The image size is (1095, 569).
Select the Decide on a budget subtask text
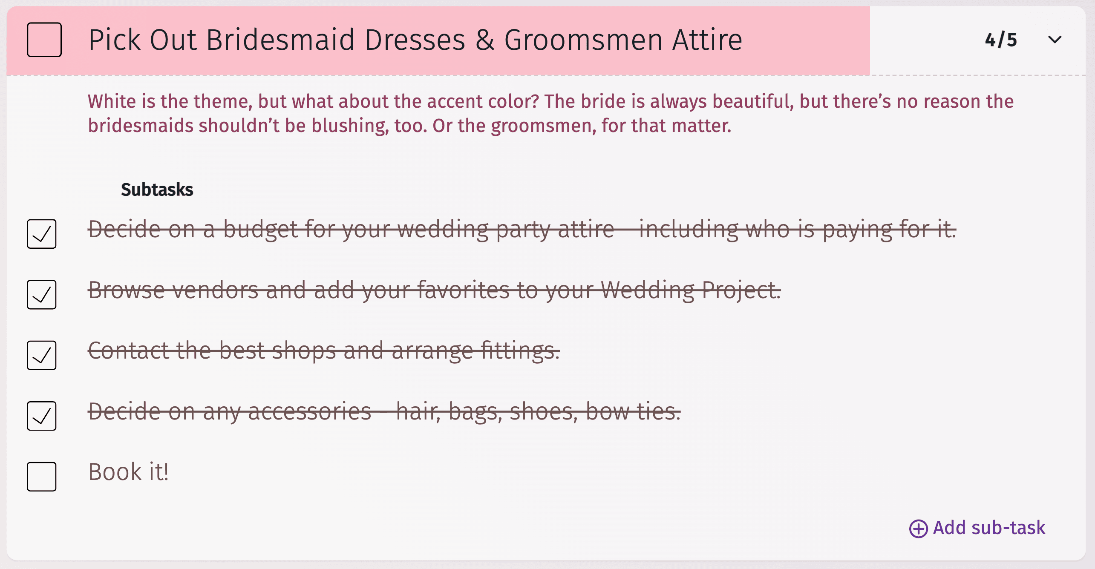click(x=522, y=229)
